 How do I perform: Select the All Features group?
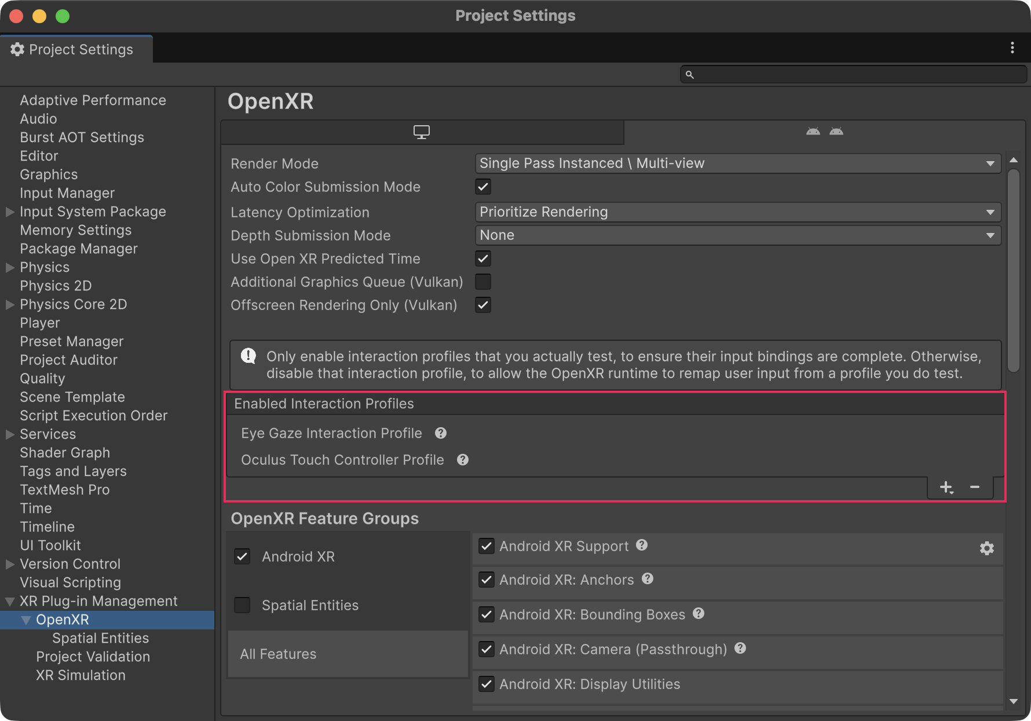(348, 654)
